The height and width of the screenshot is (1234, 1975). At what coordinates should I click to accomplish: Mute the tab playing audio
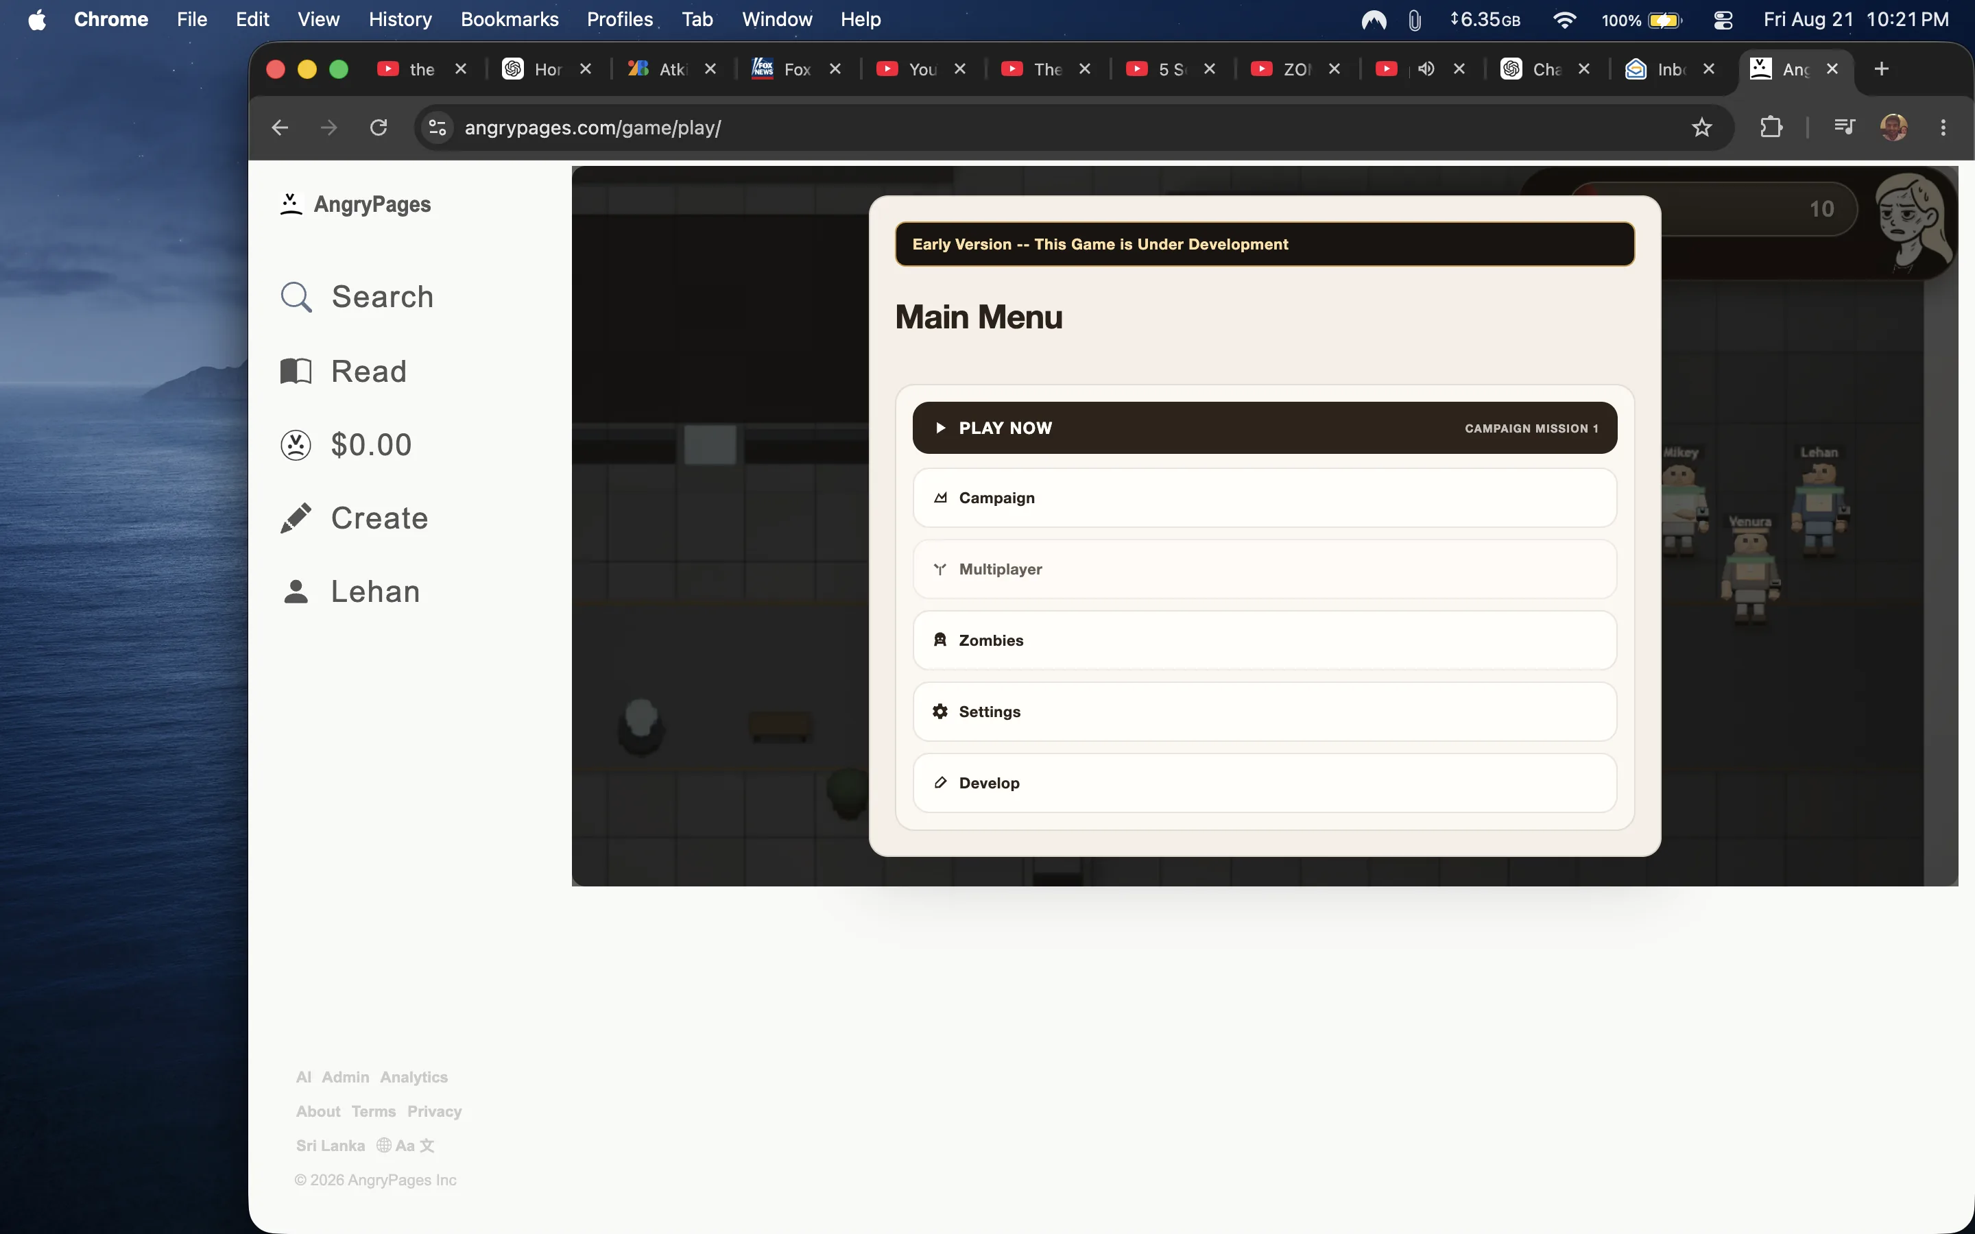click(1426, 69)
